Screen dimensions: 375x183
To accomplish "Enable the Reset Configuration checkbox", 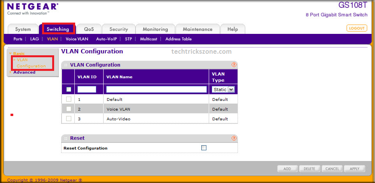I will tap(204, 148).
